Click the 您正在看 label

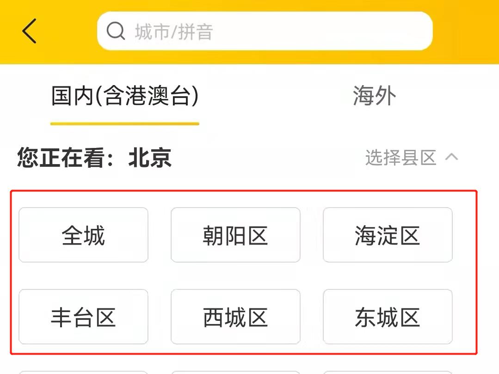click(61, 158)
